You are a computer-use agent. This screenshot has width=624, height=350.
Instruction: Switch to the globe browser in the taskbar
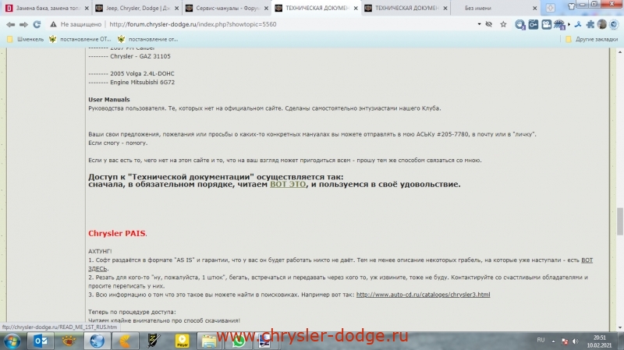[97, 341]
